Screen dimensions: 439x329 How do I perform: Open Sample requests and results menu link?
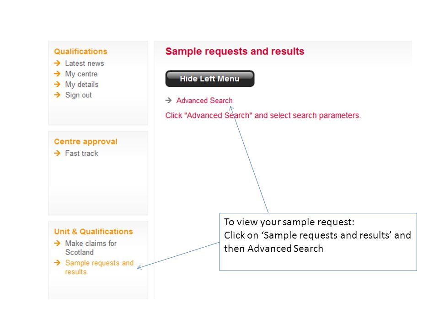click(99, 267)
